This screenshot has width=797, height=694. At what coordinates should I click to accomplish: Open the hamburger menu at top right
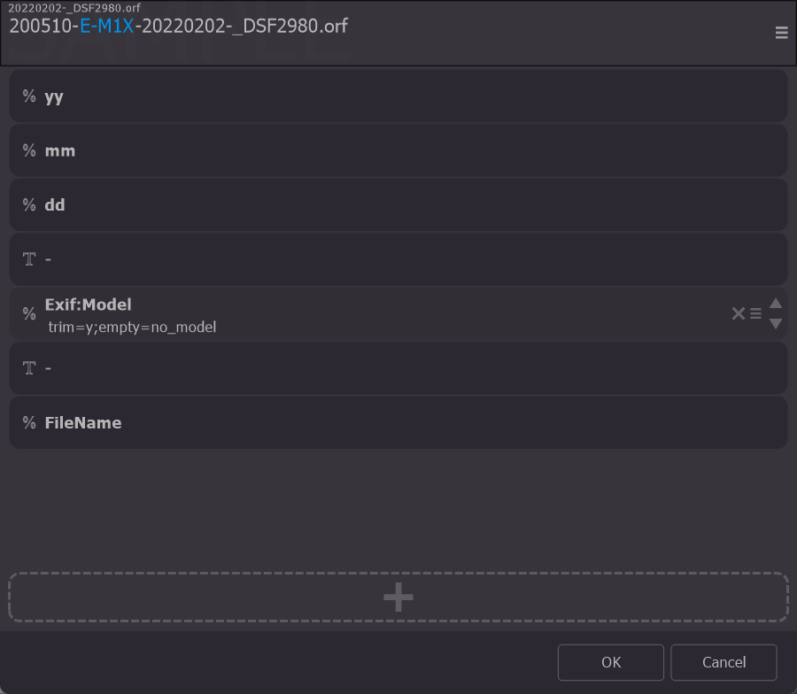click(x=781, y=33)
